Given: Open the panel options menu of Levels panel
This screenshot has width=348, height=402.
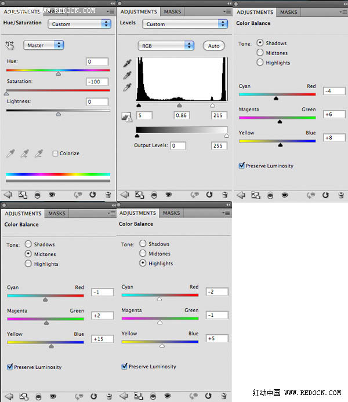Looking at the screenshot, I should coord(227,12).
